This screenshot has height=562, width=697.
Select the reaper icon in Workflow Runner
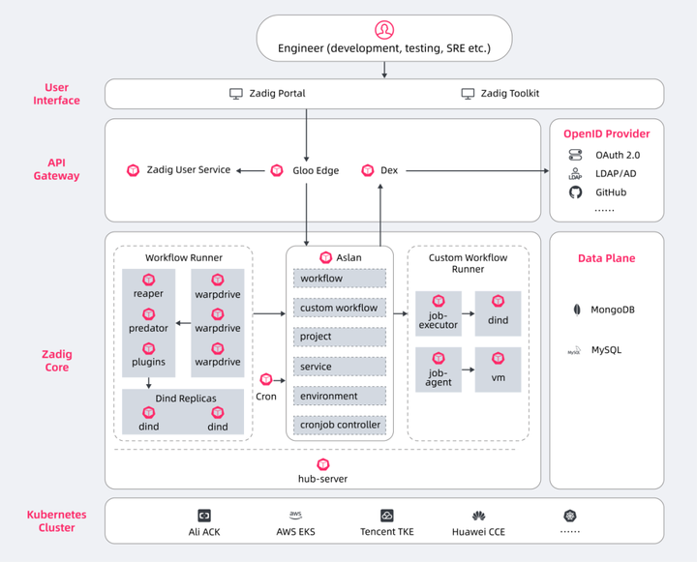pyautogui.click(x=148, y=281)
